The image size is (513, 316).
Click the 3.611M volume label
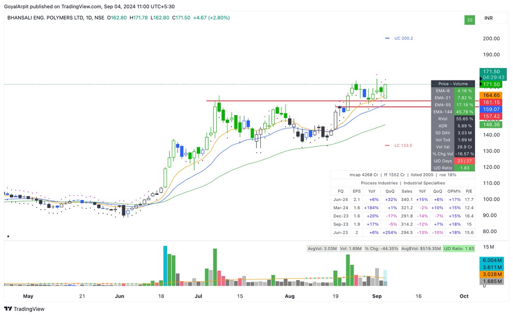click(492, 267)
